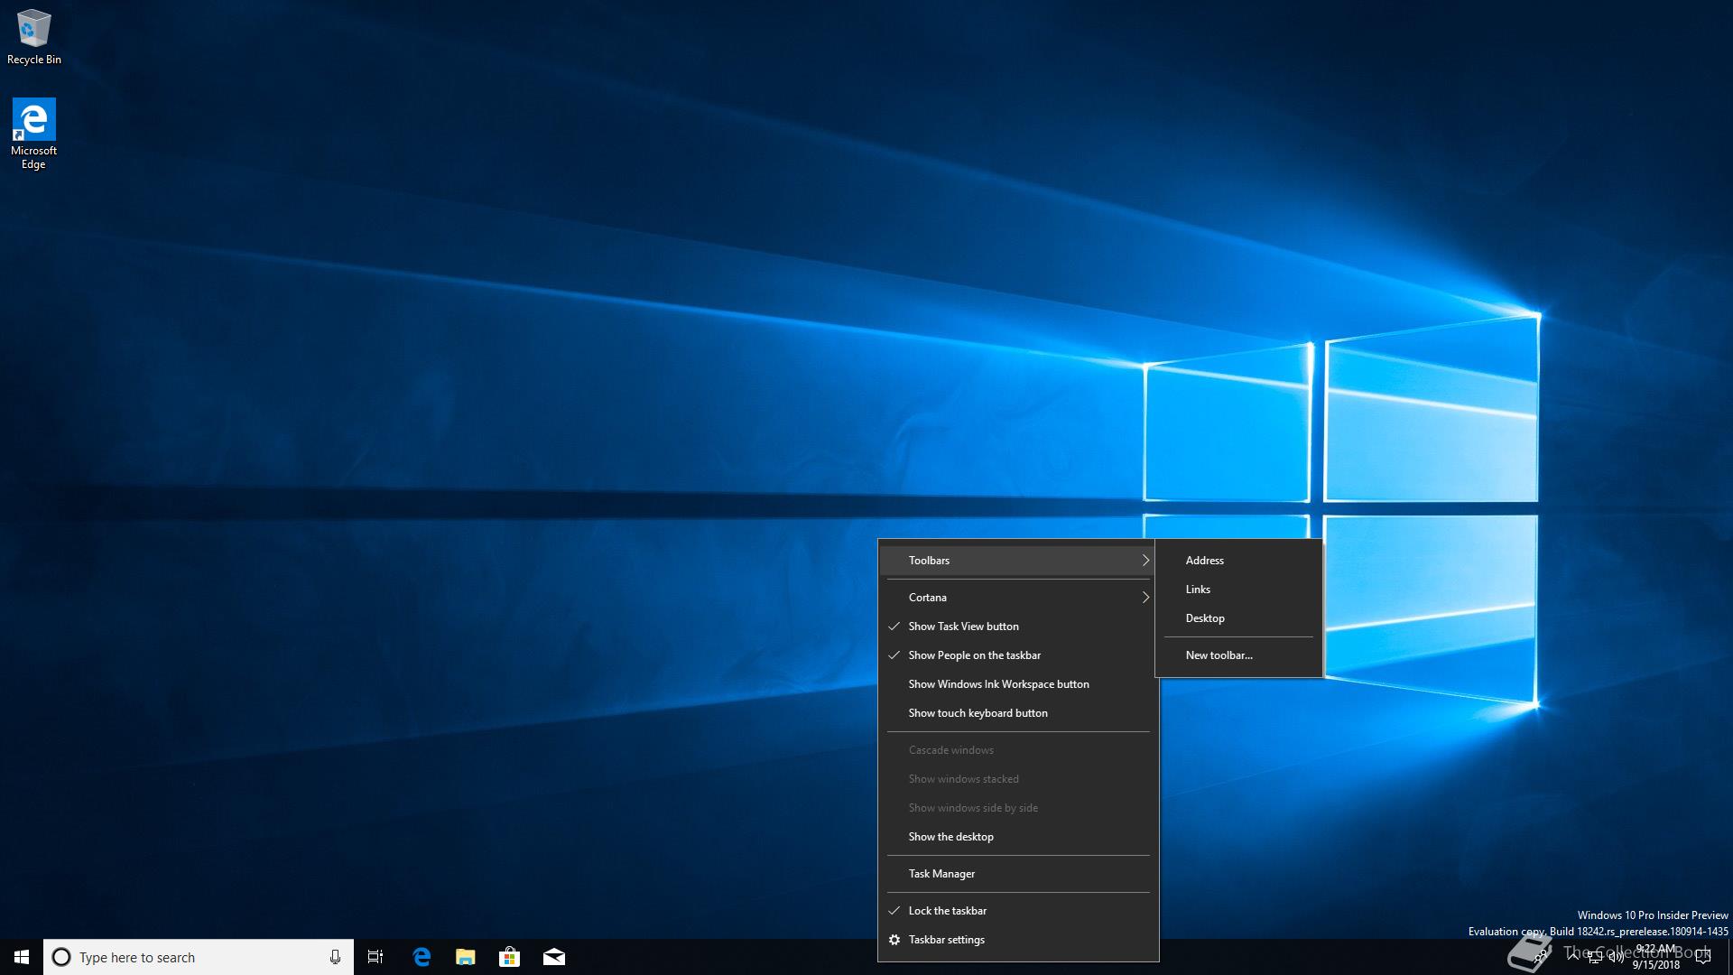Click the Taskbar settings gear icon
1733x975 pixels.
point(894,940)
